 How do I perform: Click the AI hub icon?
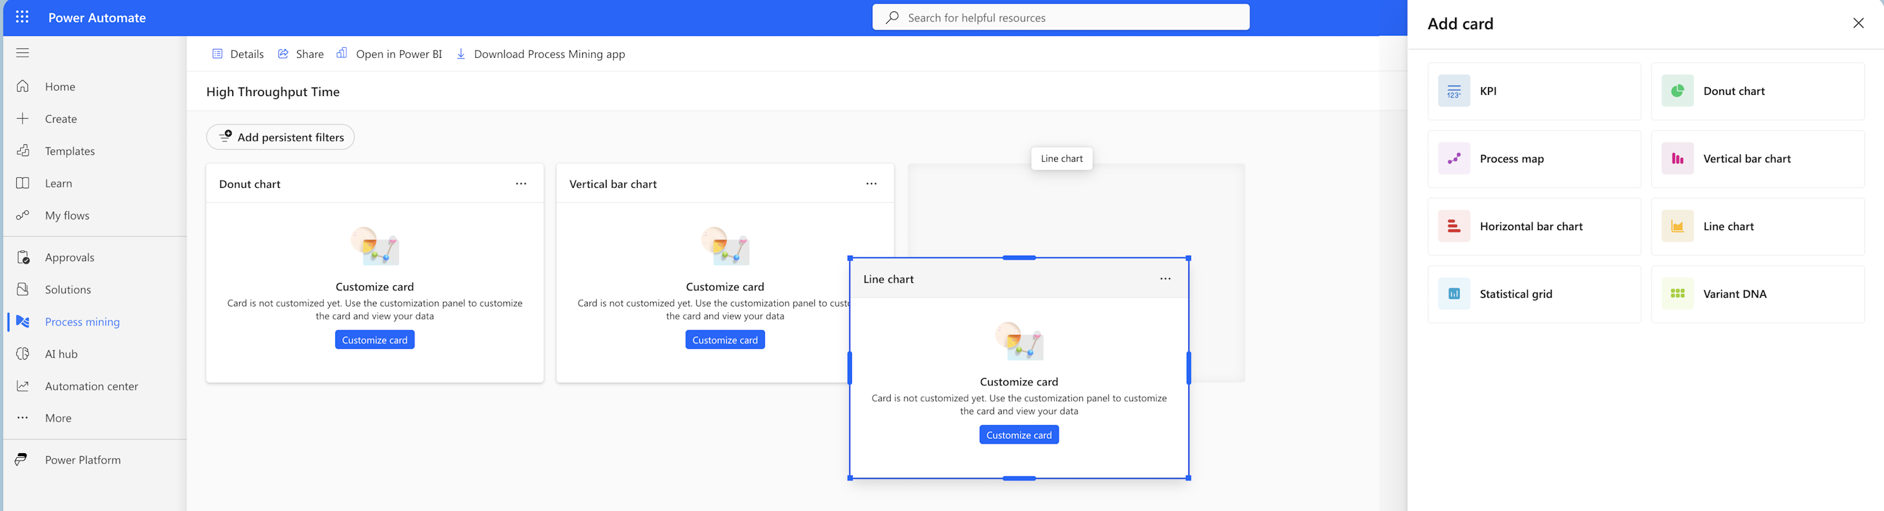coord(23,354)
